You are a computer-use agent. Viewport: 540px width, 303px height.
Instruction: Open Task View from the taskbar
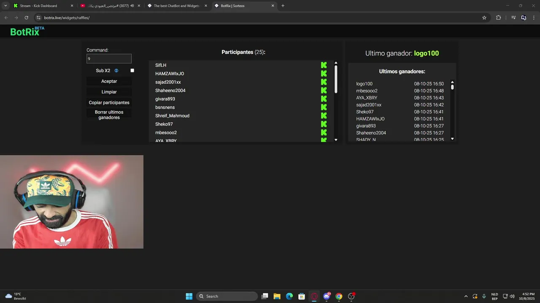click(x=265, y=296)
